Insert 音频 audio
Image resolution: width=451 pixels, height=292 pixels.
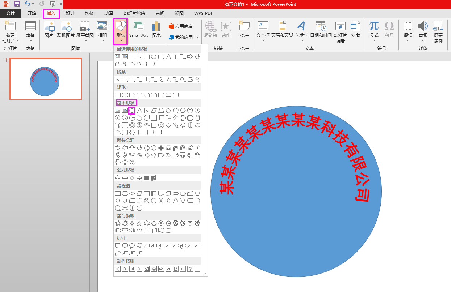pyautogui.click(x=423, y=28)
